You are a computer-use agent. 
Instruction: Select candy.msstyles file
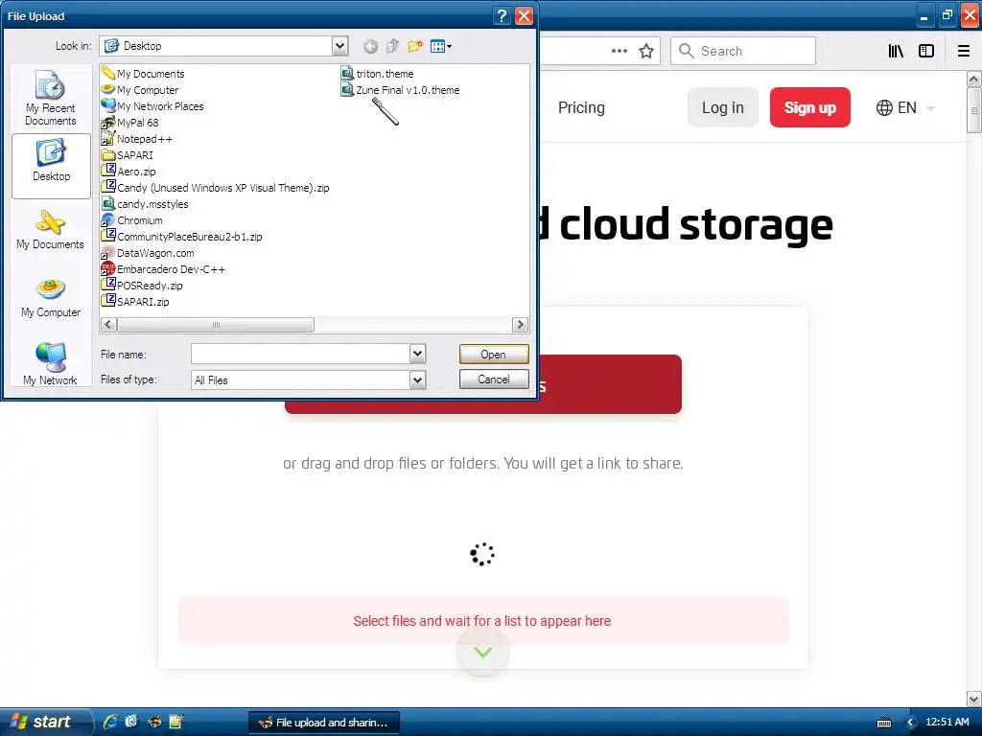point(146,204)
